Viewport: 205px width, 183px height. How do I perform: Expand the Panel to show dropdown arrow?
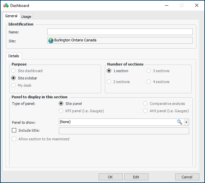186,122
